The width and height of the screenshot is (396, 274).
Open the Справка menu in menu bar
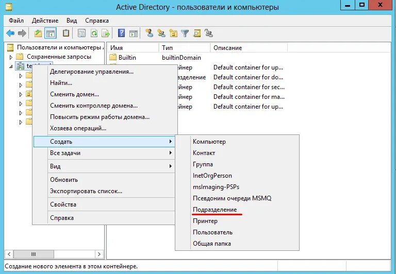click(97, 21)
